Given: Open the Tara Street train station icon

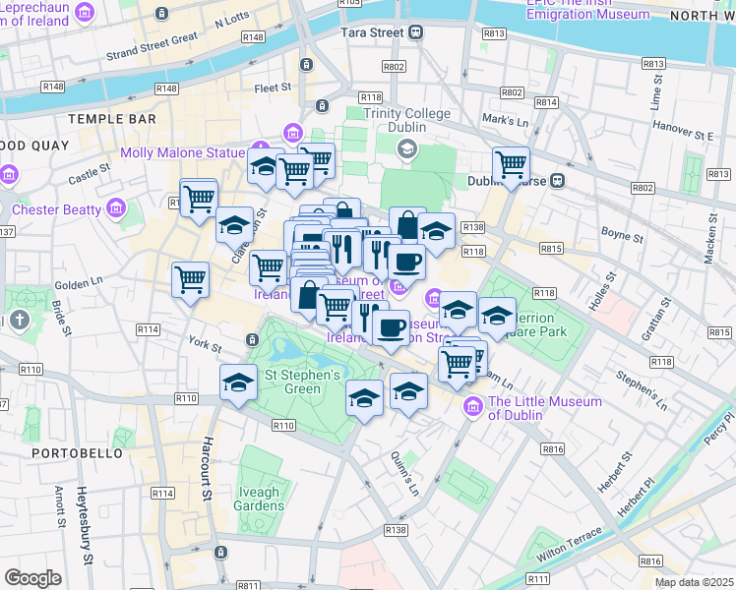Looking at the screenshot, I should (416, 32).
